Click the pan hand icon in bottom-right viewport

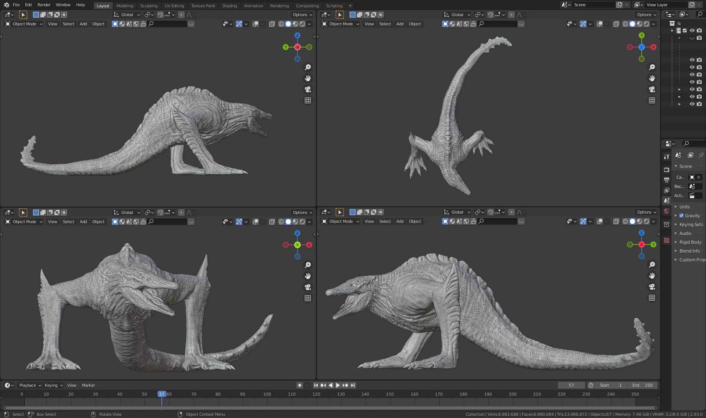click(652, 276)
